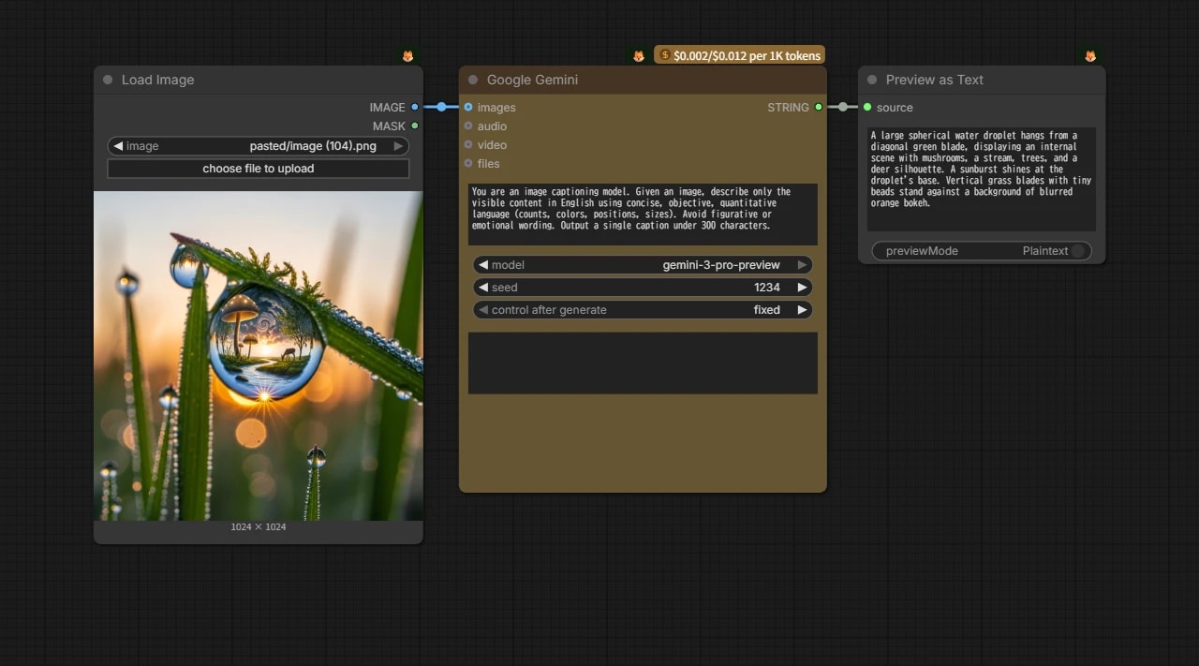Cycle control after generate with left arrow
The height and width of the screenshot is (666, 1199).
pyautogui.click(x=483, y=310)
